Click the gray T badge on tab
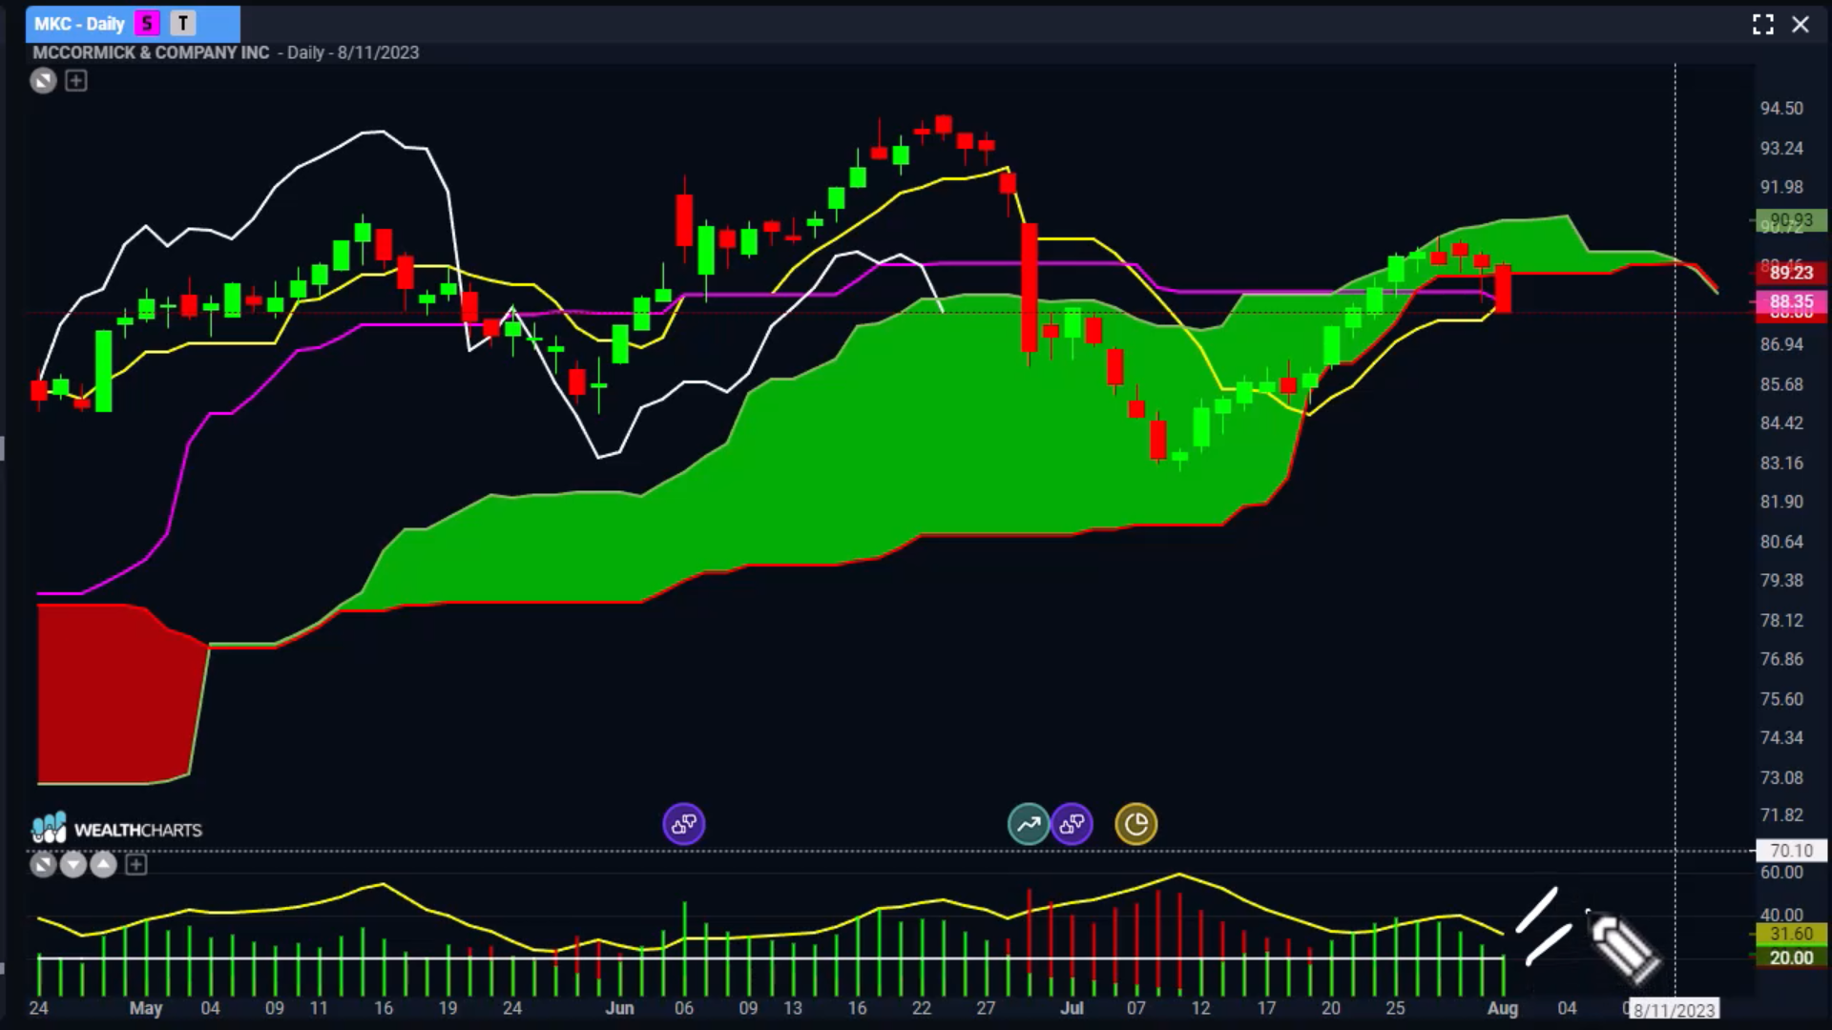1832x1030 pixels. pos(183,24)
